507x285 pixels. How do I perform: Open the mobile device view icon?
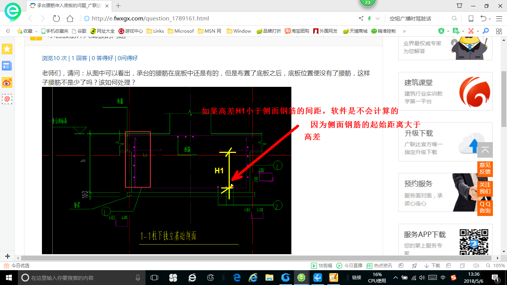pos(471,19)
